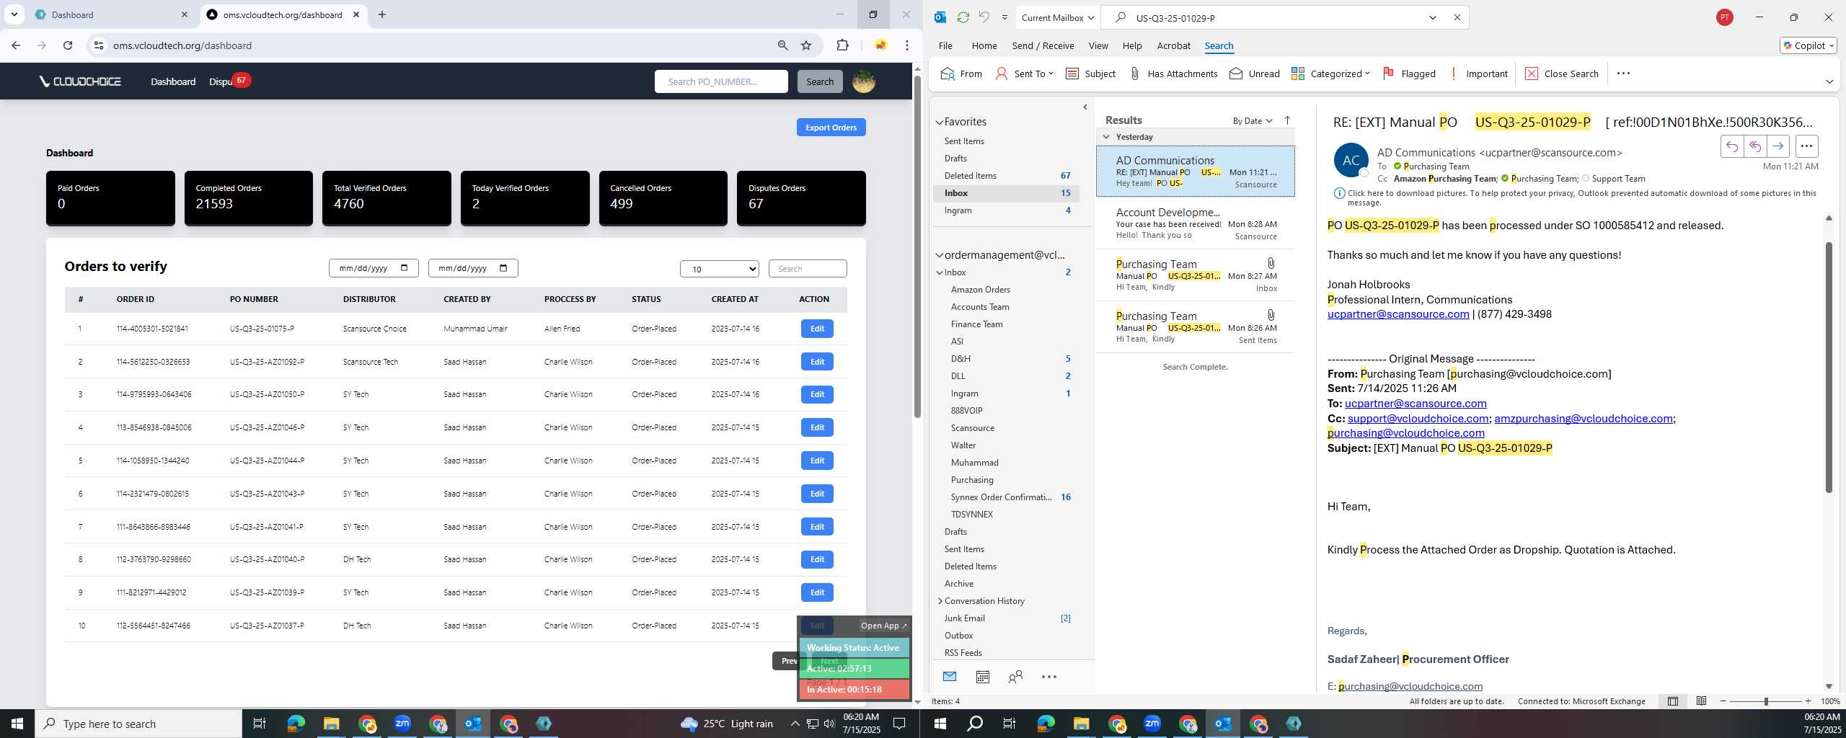Click Task View icon on left taskbar
The width and height of the screenshot is (1846, 738).
coord(260,724)
